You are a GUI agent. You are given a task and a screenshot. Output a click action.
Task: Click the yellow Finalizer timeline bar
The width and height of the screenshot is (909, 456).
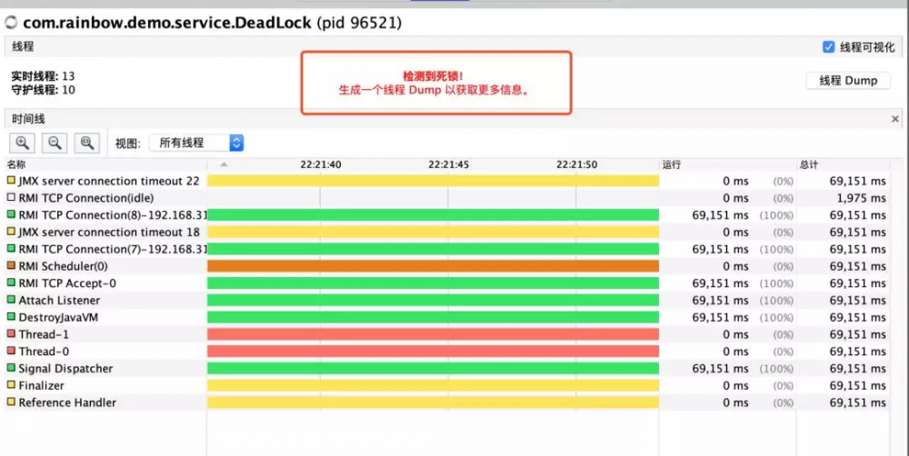(x=433, y=385)
